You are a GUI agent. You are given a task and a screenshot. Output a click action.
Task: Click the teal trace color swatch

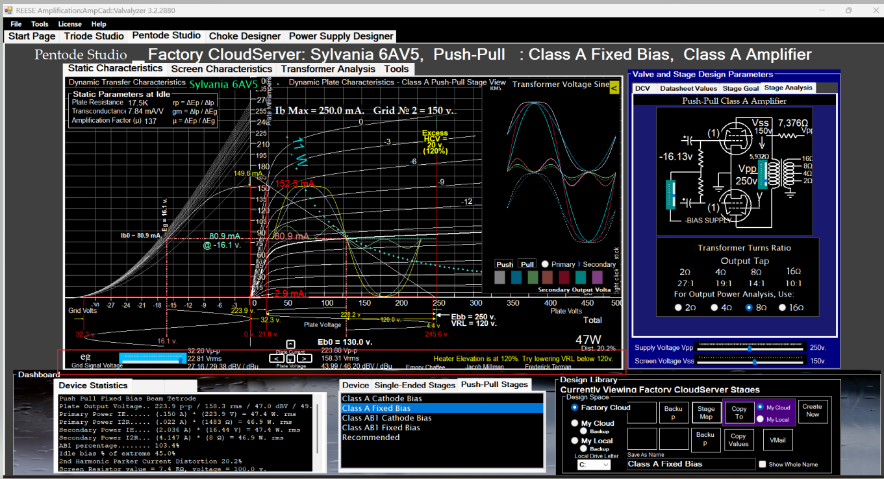coord(581,277)
